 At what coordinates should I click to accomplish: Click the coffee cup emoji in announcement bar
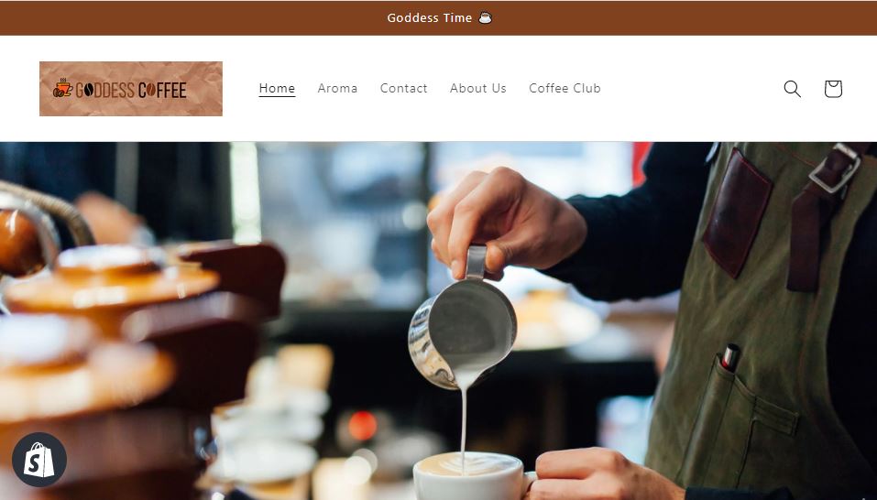[x=485, y=18]
